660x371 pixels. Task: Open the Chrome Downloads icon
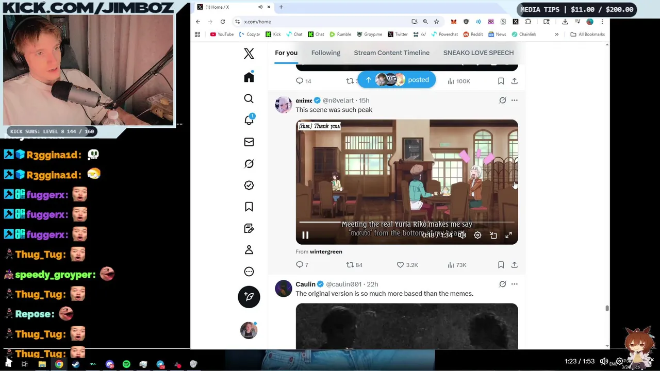[x=565, y=22]
